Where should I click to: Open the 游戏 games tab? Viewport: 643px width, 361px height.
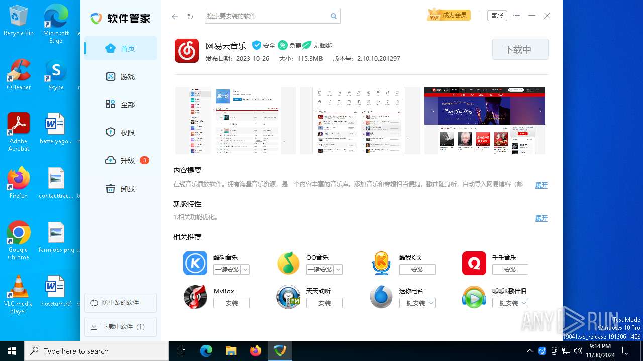pos(121,77)
